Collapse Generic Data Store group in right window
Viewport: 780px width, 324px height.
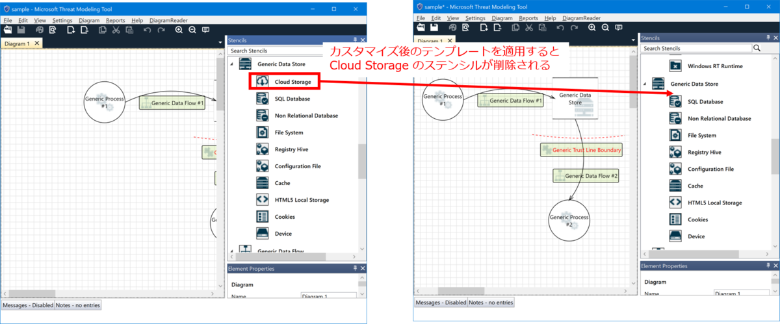coord(645,84)
